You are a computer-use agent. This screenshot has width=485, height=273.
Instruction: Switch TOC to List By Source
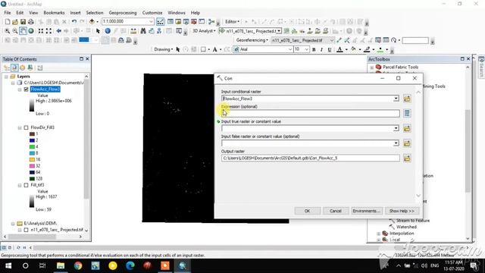pos(14,67)
